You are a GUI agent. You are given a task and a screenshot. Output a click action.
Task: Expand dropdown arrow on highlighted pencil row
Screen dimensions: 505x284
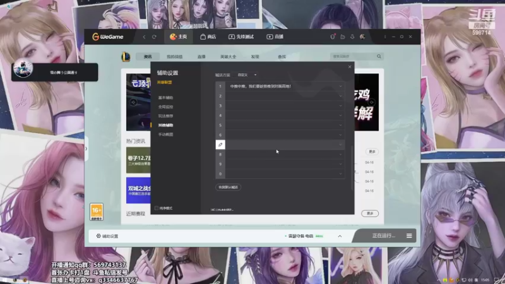340,145
